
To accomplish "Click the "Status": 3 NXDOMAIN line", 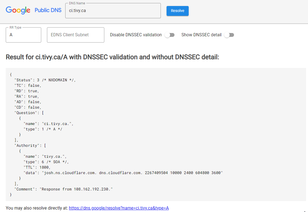I will click(45, 80).
